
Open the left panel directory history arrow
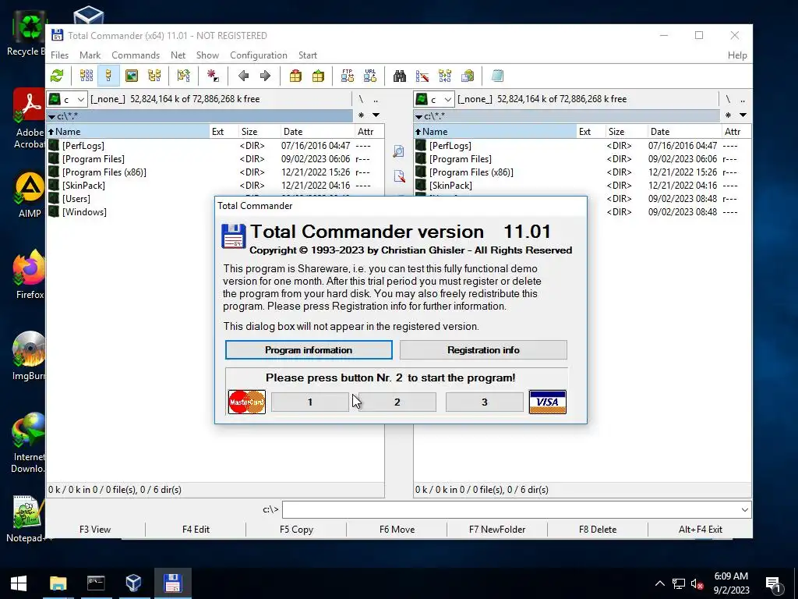point(376,115)
